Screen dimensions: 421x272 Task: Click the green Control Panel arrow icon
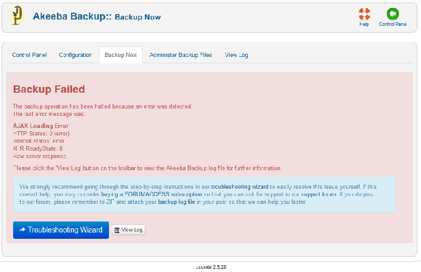[393, 14]
